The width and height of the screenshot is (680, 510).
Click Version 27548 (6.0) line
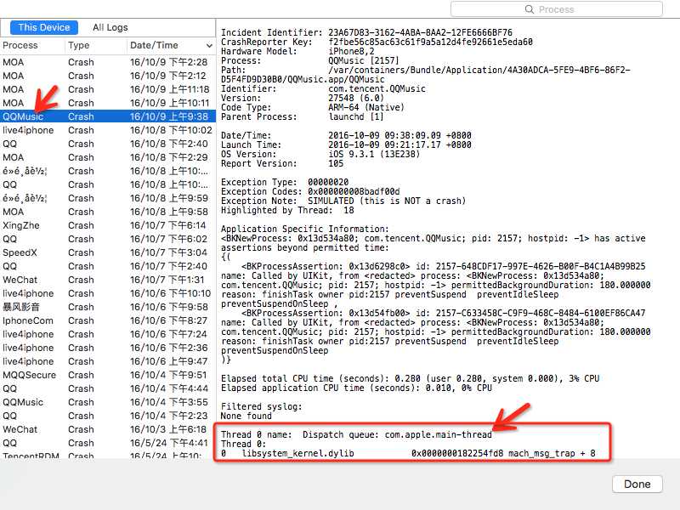click(303, 98)
